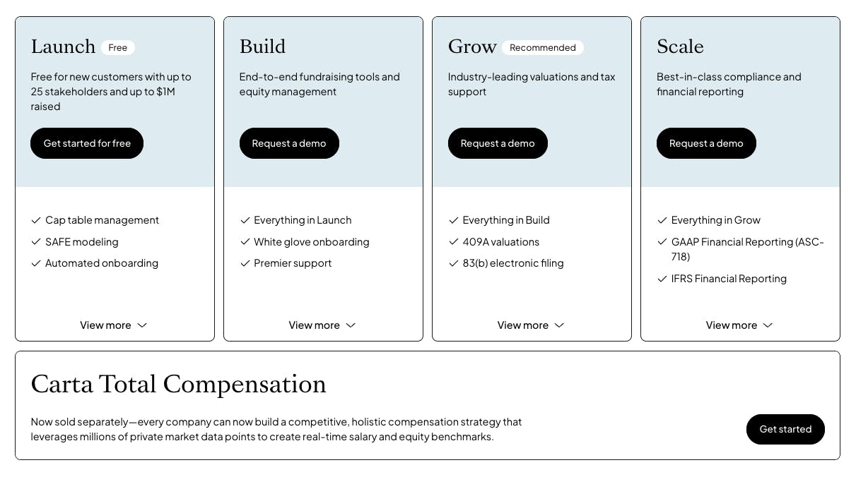Click the checkmark next to Everything in Grow

(x=662, y=220)
